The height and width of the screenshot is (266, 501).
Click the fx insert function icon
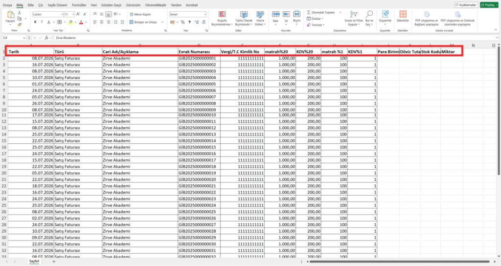[x=46, y=38]
